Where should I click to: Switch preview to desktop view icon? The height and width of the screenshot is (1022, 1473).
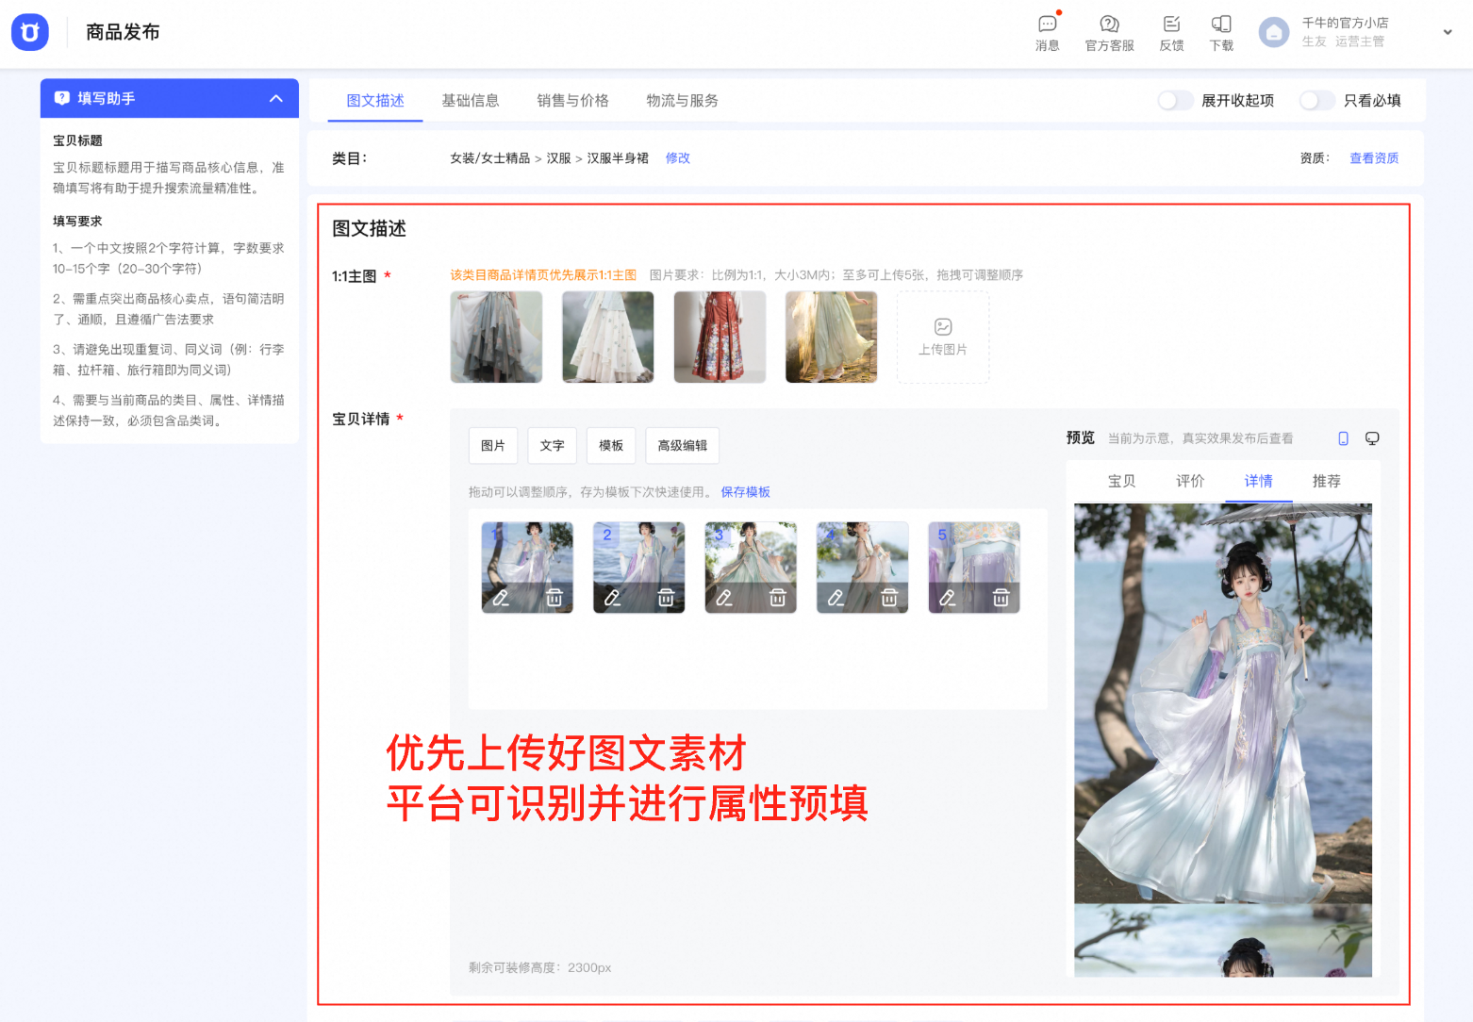point(1372,438)
